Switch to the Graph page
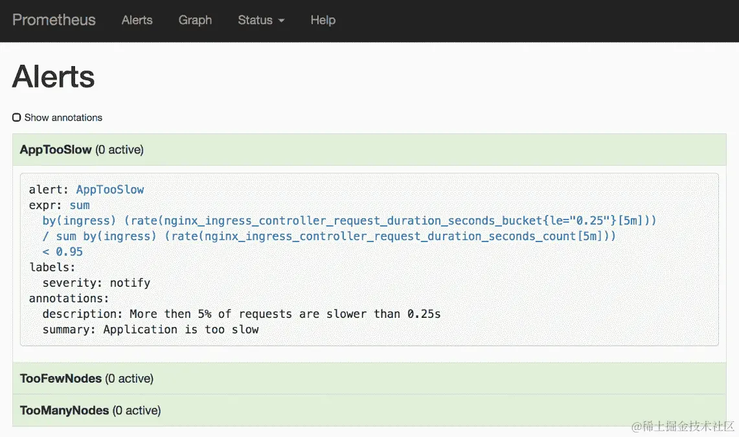Viewport: 739px width, 437px height. click(195, 20)
